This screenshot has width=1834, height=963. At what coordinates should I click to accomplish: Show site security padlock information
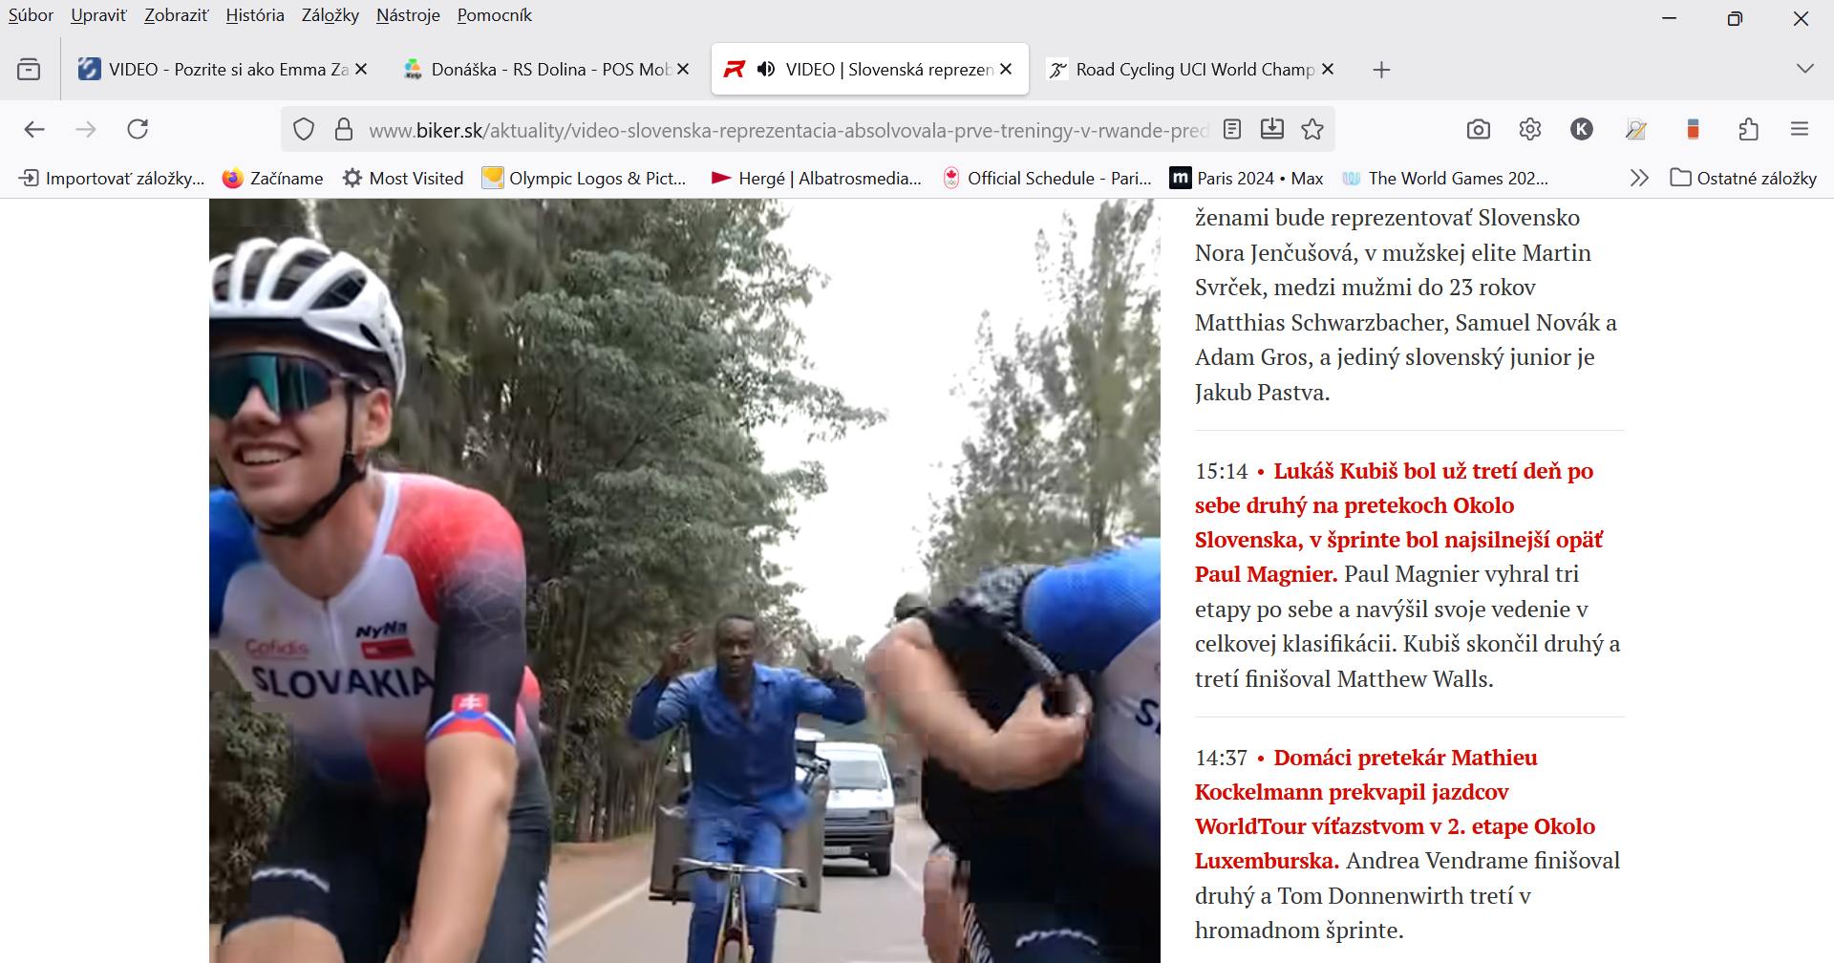(344, 129)
